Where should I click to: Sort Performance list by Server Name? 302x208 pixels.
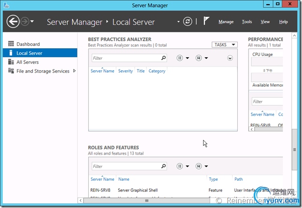pos(262,114)
